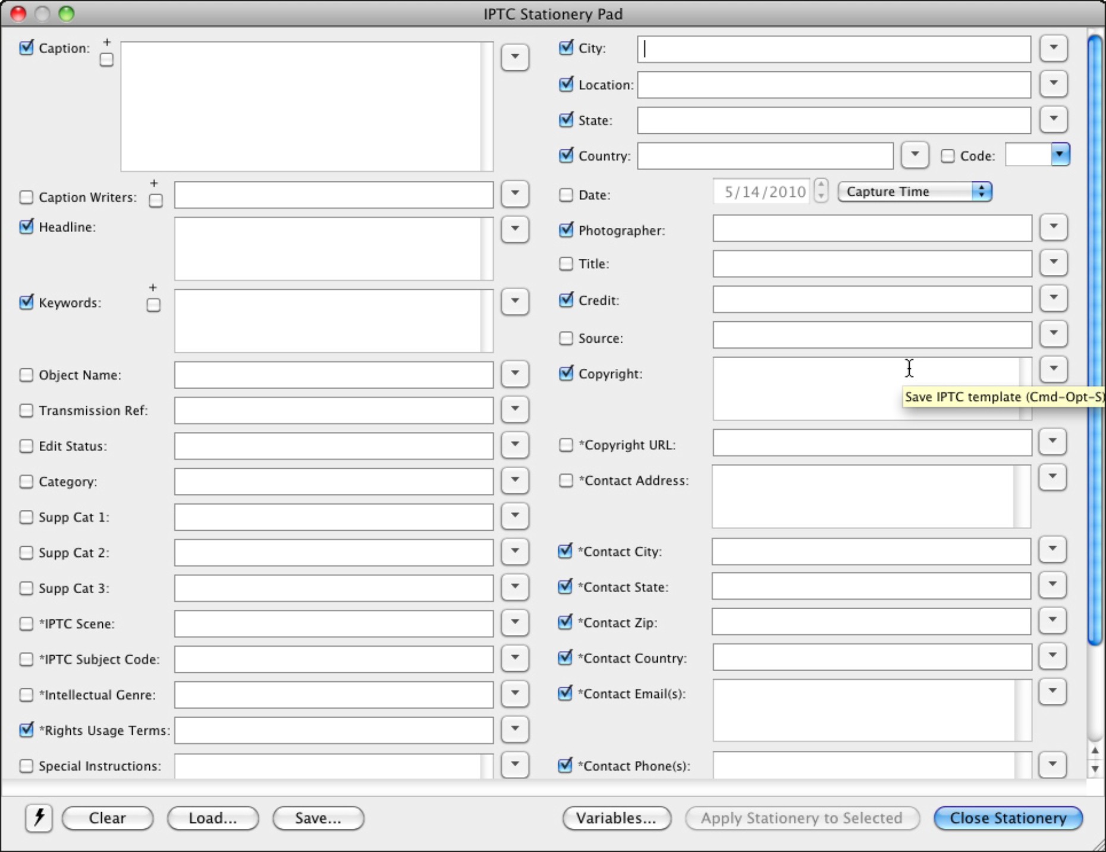This screenshot has height=852, width=1106.
Task: Open *Contact Email(s) dropdown arrow
Action: [1052, 691]
